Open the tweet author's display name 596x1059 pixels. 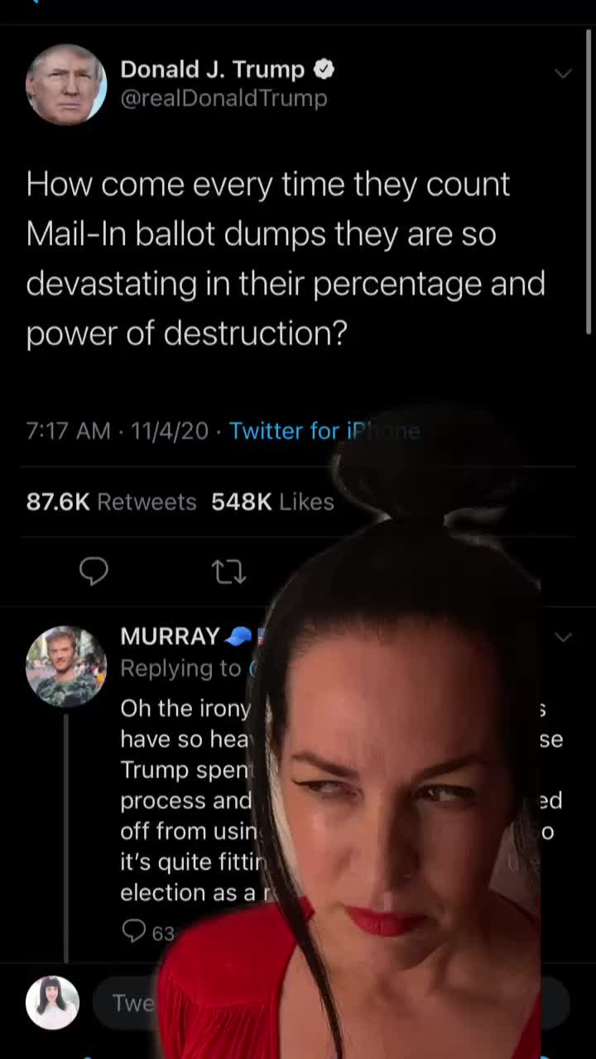213,69
